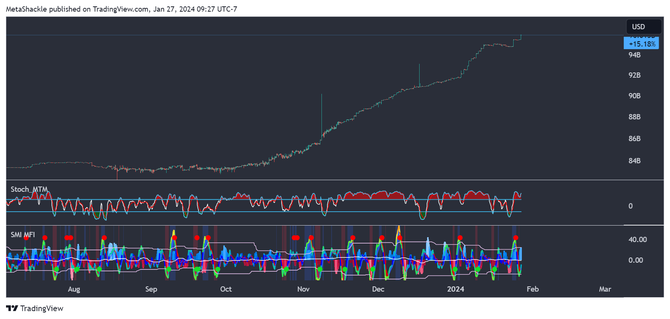
Task: Click the USD currency button
Action: click(644, 27)
